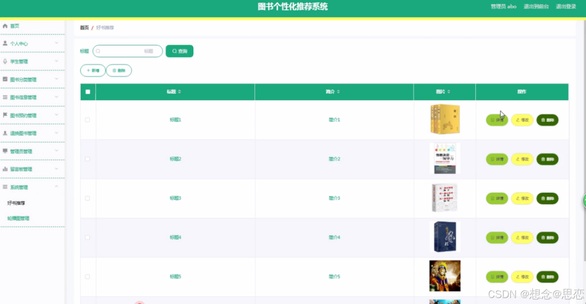
Task: Click the monitor icon beside 管理员管理
Action: pyautogui.click(x=5, y=151)
